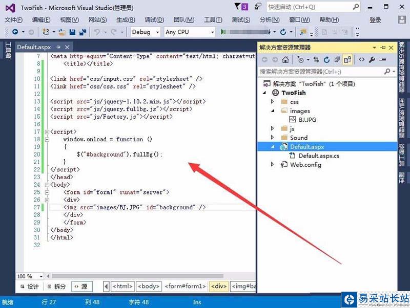Toggle auto-hide pin of Solution Explorer panel

click(x=383, y=48)
